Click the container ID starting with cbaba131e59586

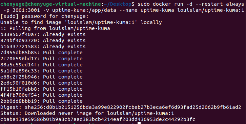pyautogui.click(x=98, y=119)
